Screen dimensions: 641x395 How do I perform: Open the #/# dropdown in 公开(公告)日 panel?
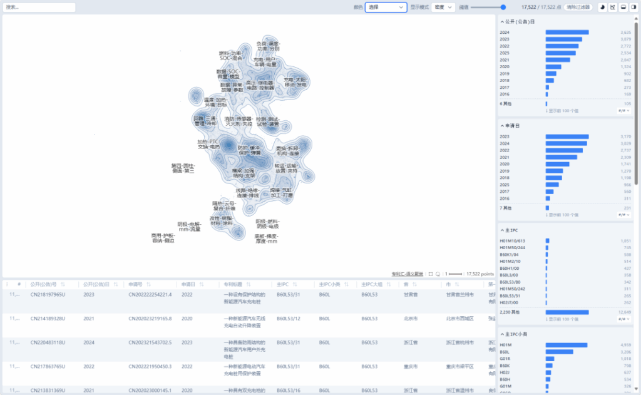623,110
